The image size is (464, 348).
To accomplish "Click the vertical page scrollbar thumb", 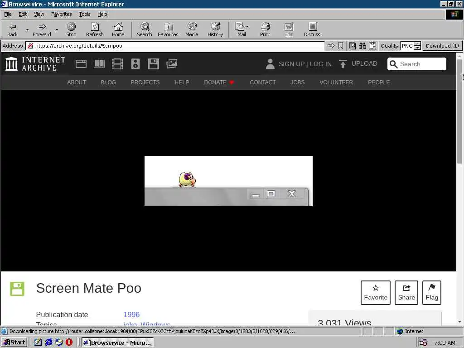I will coord(459,111).
